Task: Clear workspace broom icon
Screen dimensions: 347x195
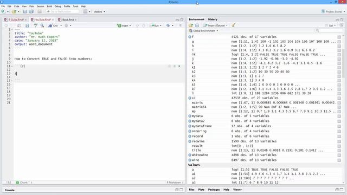Action: 233,25
